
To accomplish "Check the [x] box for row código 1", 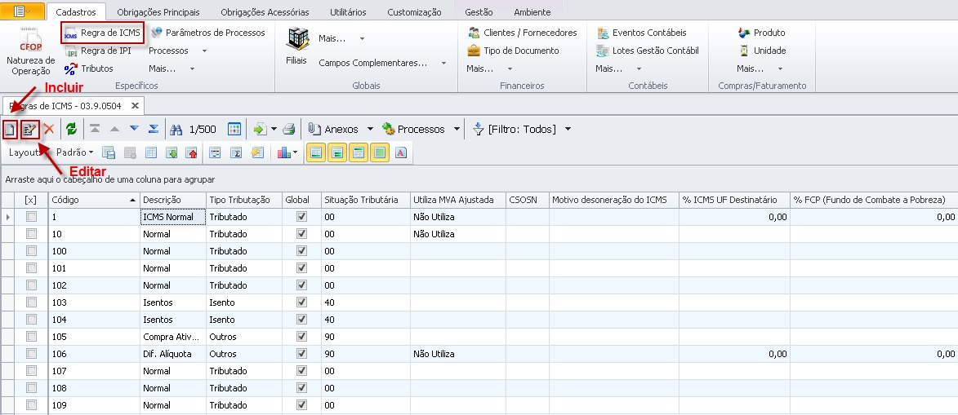I will coord(31,217).
